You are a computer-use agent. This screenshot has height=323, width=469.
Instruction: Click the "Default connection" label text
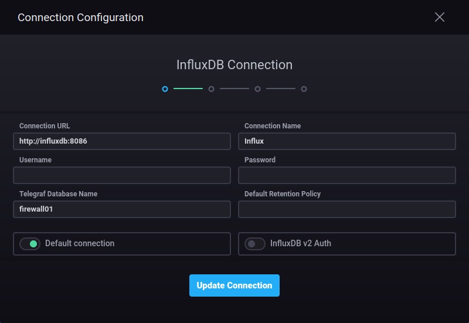click(80, 243)
